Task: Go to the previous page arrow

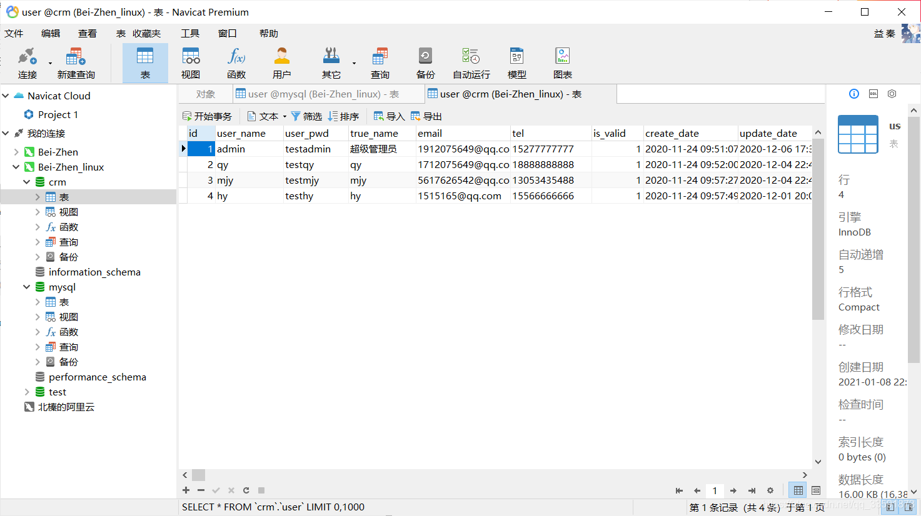Action: pyautogui.click(x=697, y=490)
